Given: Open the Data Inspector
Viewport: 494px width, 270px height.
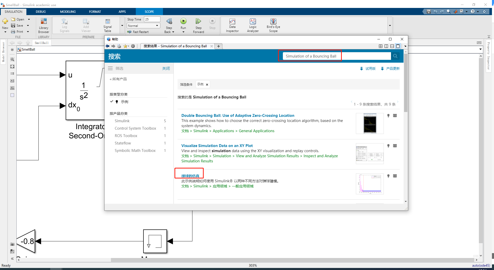Looking at the screenshot, I should [232, 25].
